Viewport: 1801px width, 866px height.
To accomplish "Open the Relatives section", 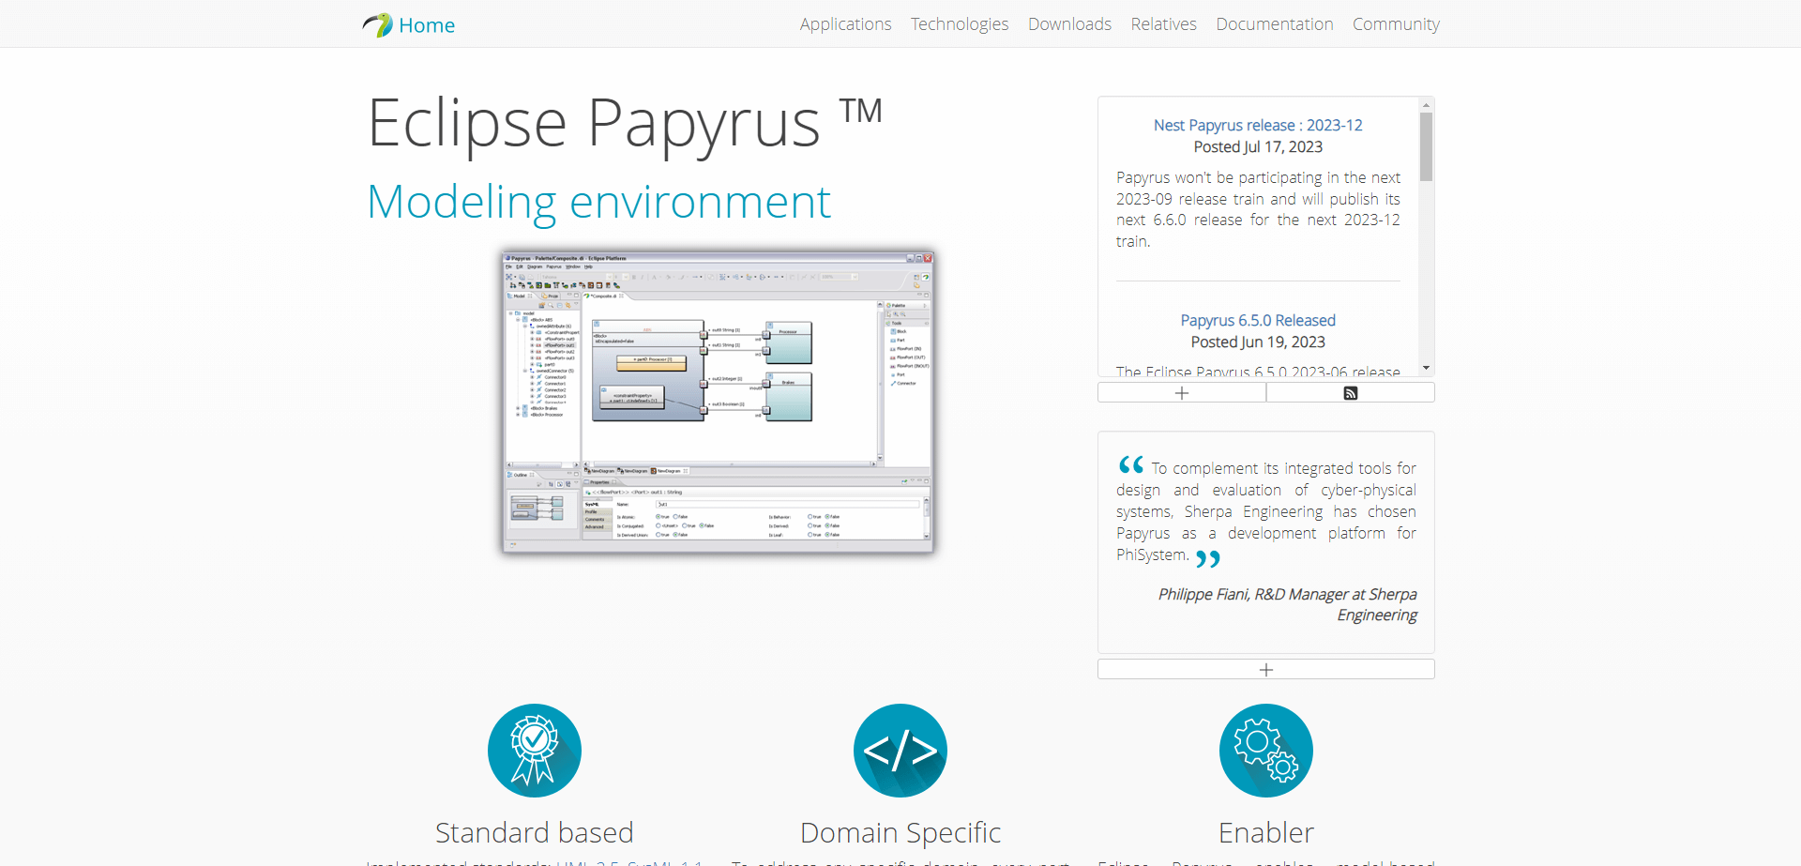I will [x=1163, y=24].
